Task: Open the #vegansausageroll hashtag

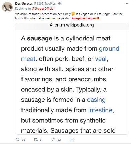Action: click(85, 18)
